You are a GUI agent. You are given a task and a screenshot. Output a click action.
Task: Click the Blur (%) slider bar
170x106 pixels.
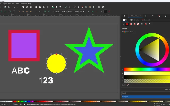[x=146, y=93]
